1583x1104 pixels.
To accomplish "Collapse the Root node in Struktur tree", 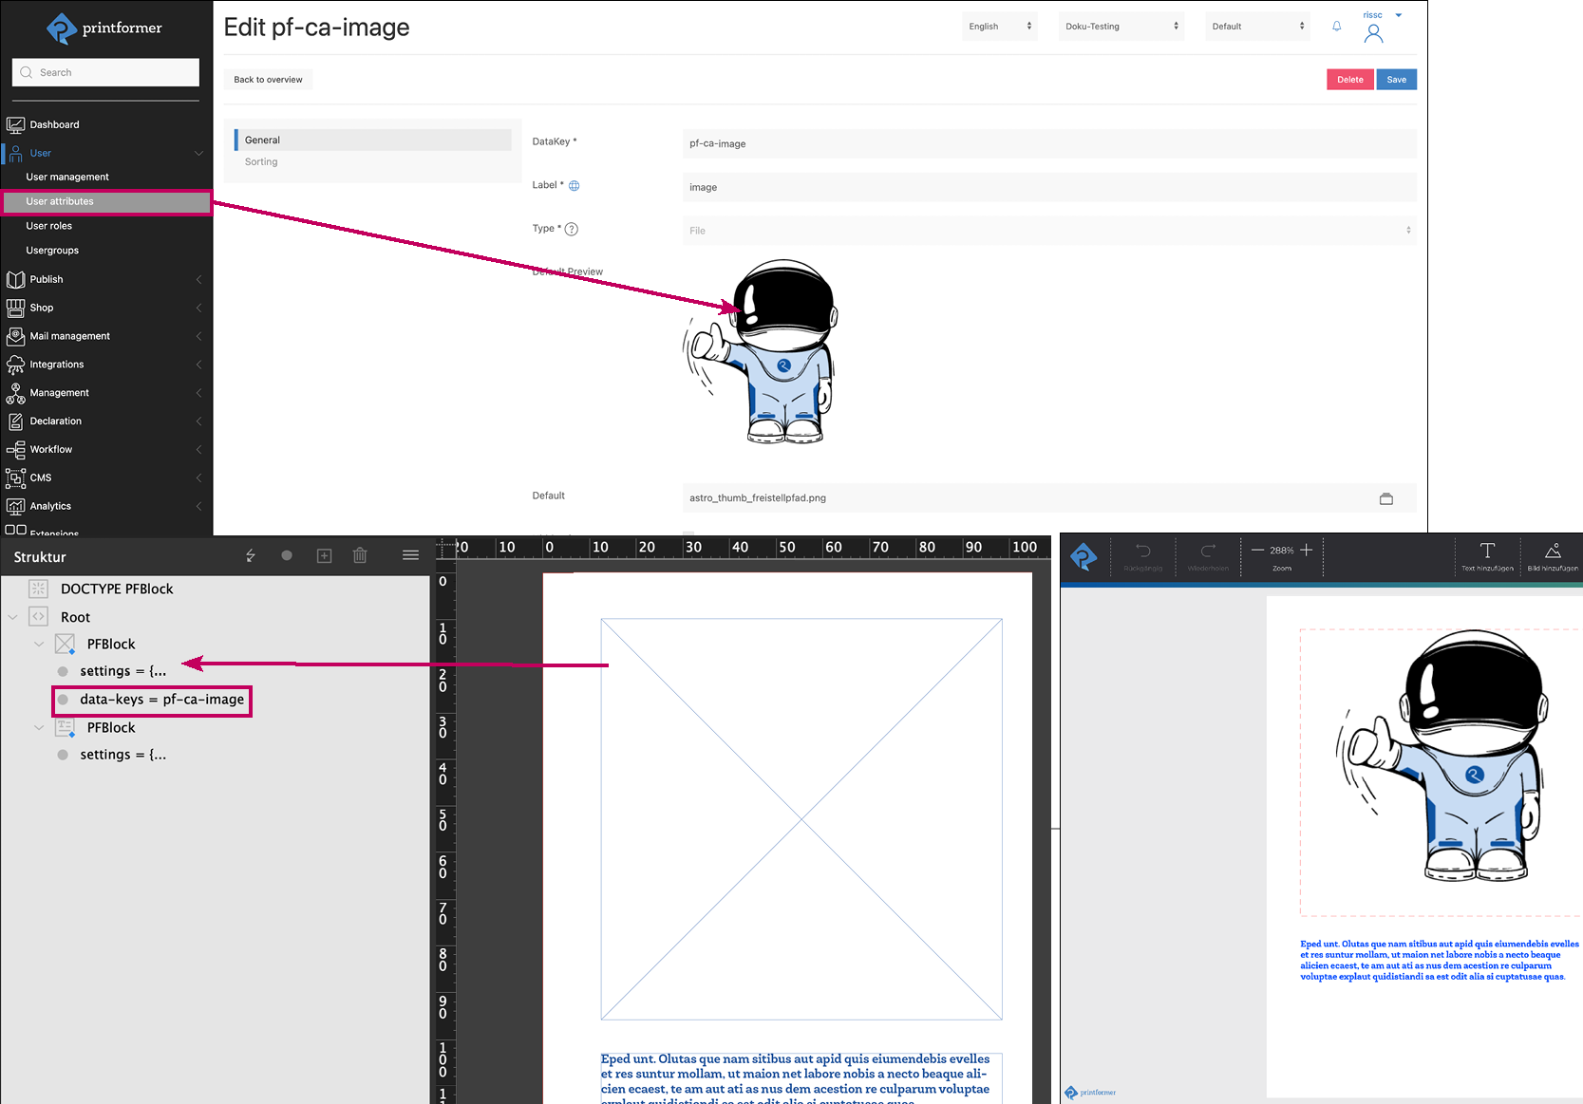I will coord(13,617).
